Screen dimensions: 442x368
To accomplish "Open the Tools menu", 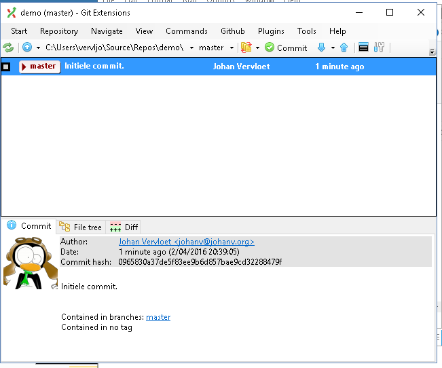I will (307, 31).
